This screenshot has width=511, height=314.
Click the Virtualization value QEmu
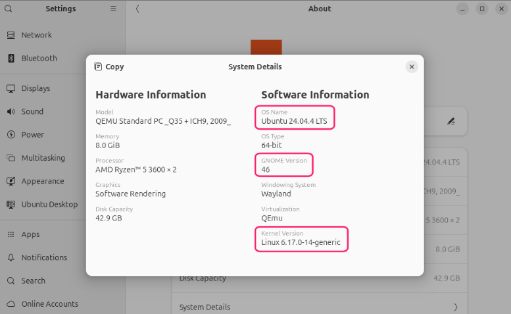coord(272,218)
